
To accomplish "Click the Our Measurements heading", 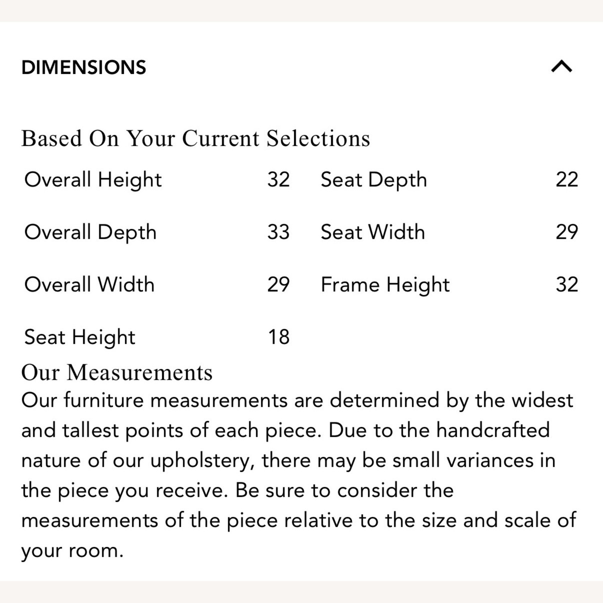I will coord(117,372).
